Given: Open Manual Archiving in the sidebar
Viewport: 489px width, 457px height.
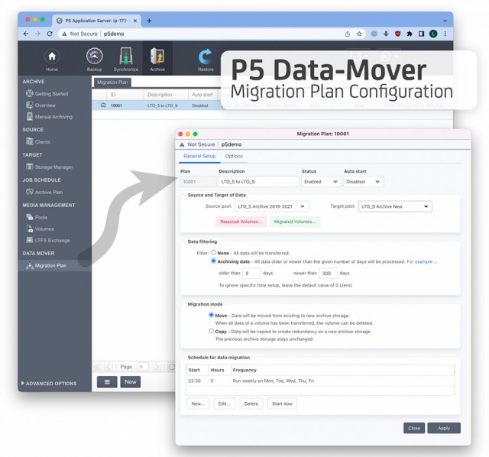Looking at the screenshot, I should coord(49,117).
